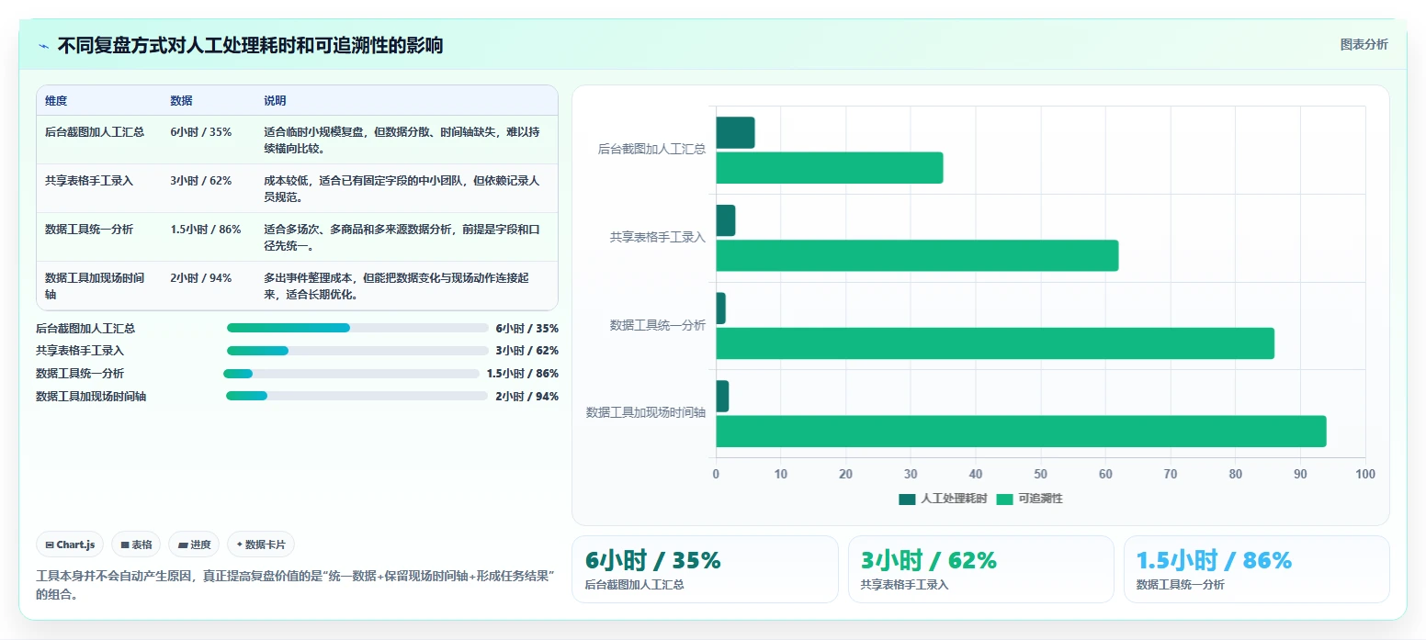1426x640 pixels.
Task: Click the 数据 table column header
Action: 181,101
